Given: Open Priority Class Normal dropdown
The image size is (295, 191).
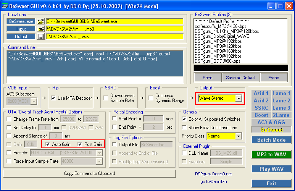Looking at the screenshot, I should point(239,136).
